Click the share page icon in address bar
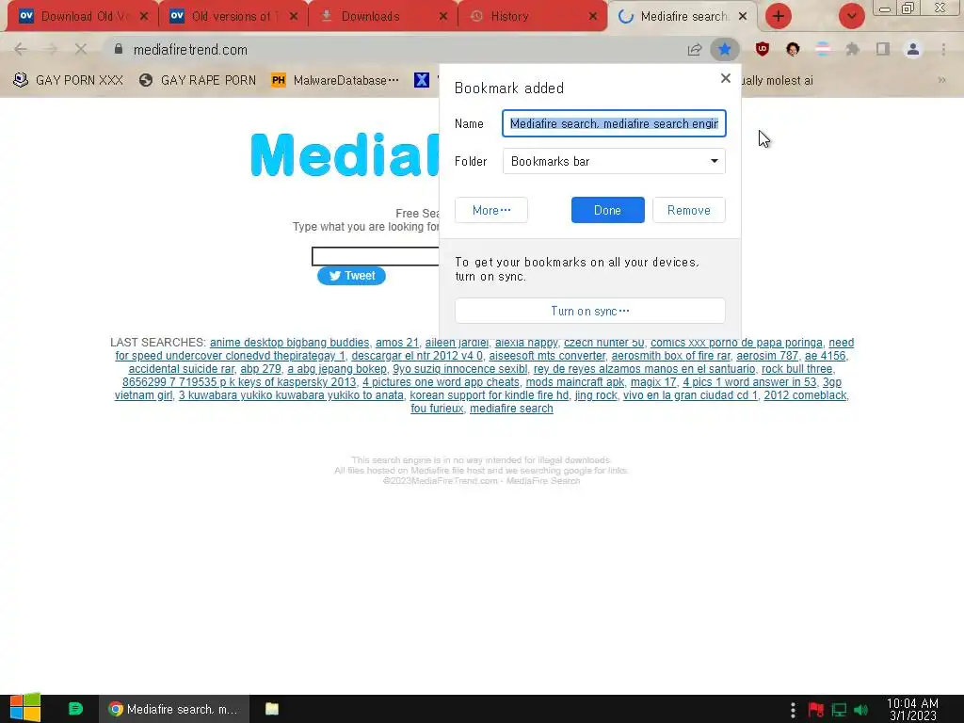Screen dimensions: 964x723 [695, 50]
